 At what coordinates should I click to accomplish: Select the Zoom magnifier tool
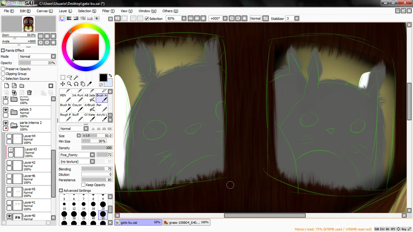pos(69,84)
